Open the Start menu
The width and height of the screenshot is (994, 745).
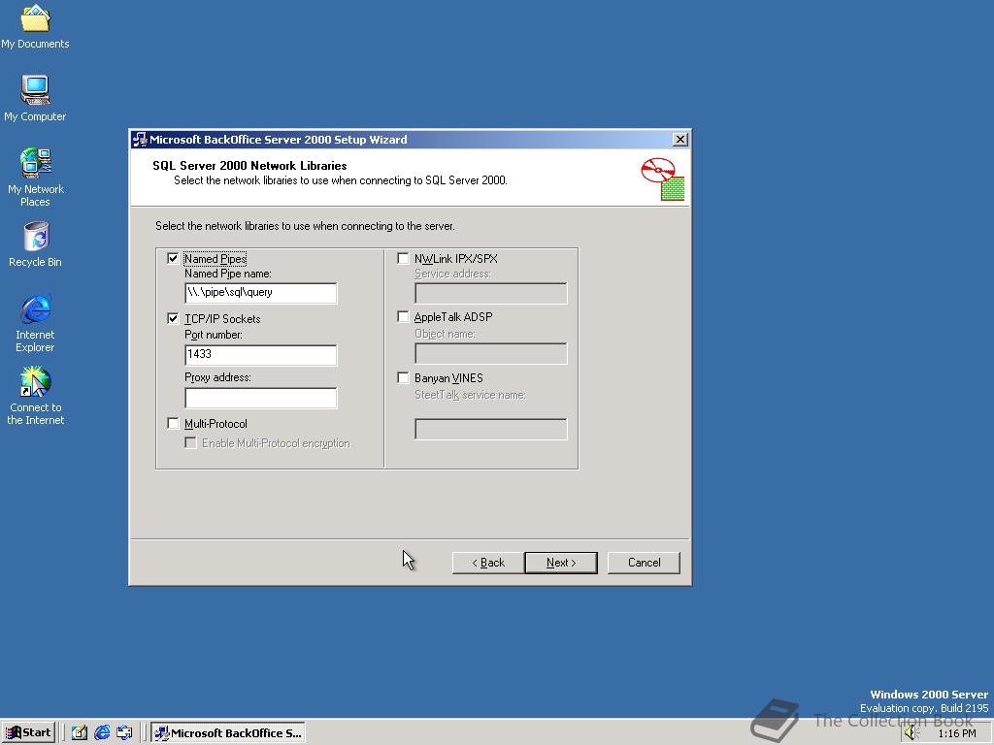tap(29, 733)
